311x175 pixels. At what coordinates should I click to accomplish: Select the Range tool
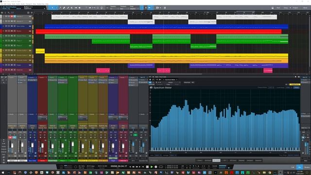pos(56,8)
